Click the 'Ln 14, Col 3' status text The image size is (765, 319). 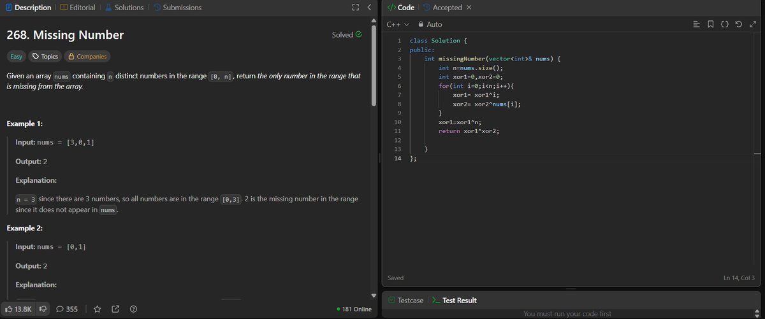(738, 278)
